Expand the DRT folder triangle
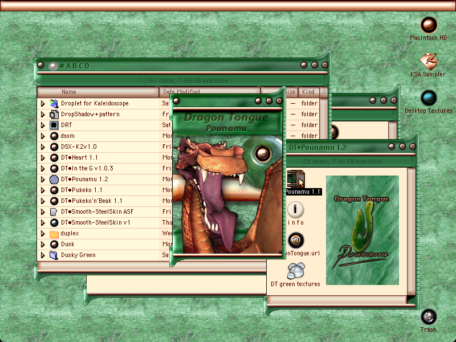 (43, 125)
